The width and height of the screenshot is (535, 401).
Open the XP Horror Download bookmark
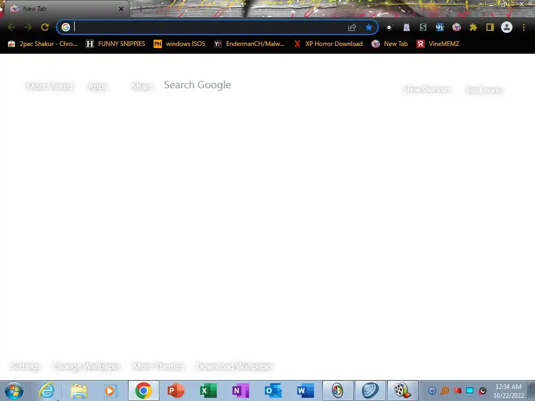click(328, 44)
